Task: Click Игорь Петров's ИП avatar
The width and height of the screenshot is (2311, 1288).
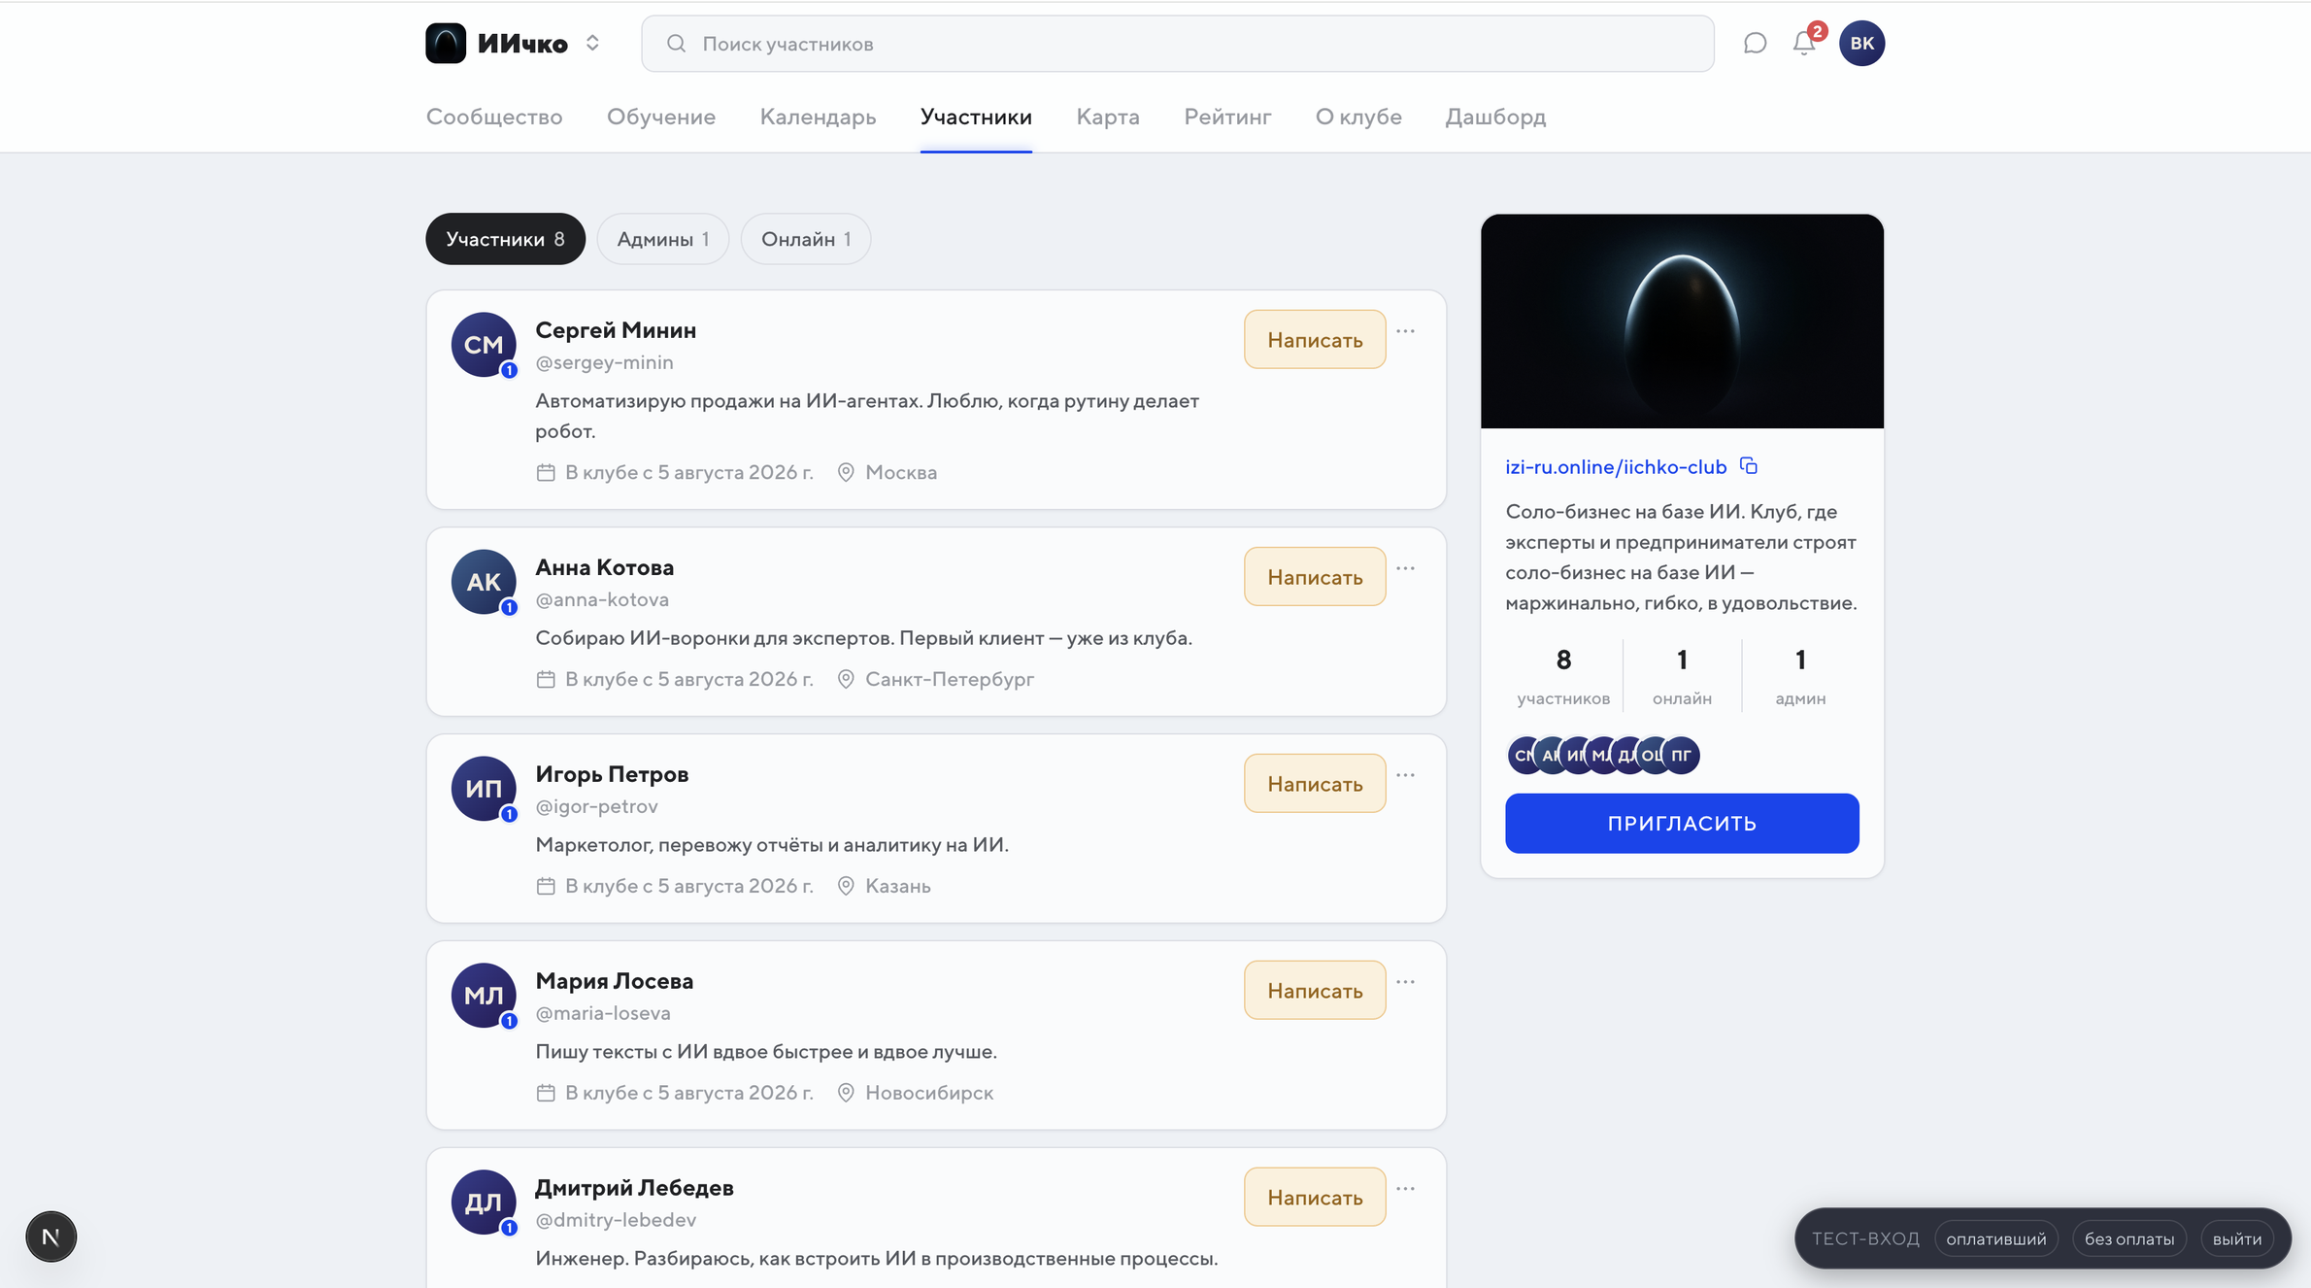Action: coord(484,788)
